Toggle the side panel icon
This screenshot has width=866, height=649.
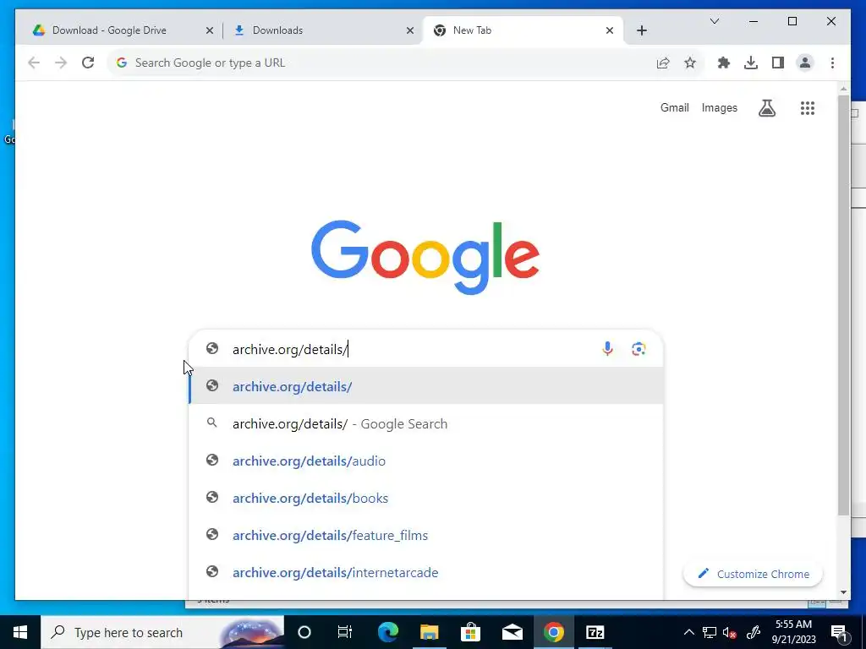778,63
